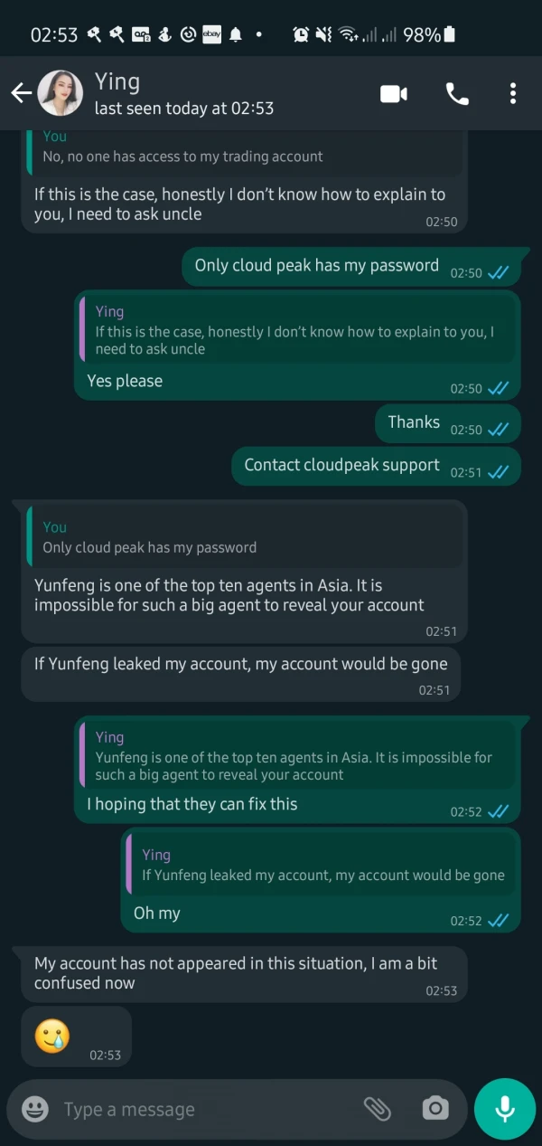Focus the Type a message field

tap(199, 1109)
